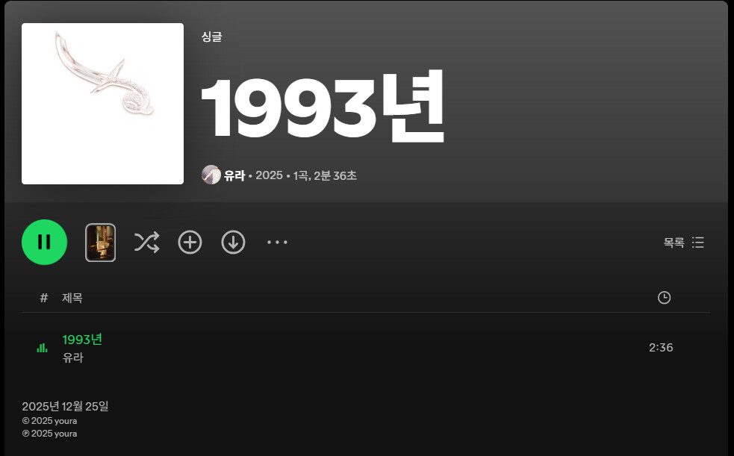Open the three-dot more options menu
The width and height of the screenshot is (734, 456).
pos(277,243)
